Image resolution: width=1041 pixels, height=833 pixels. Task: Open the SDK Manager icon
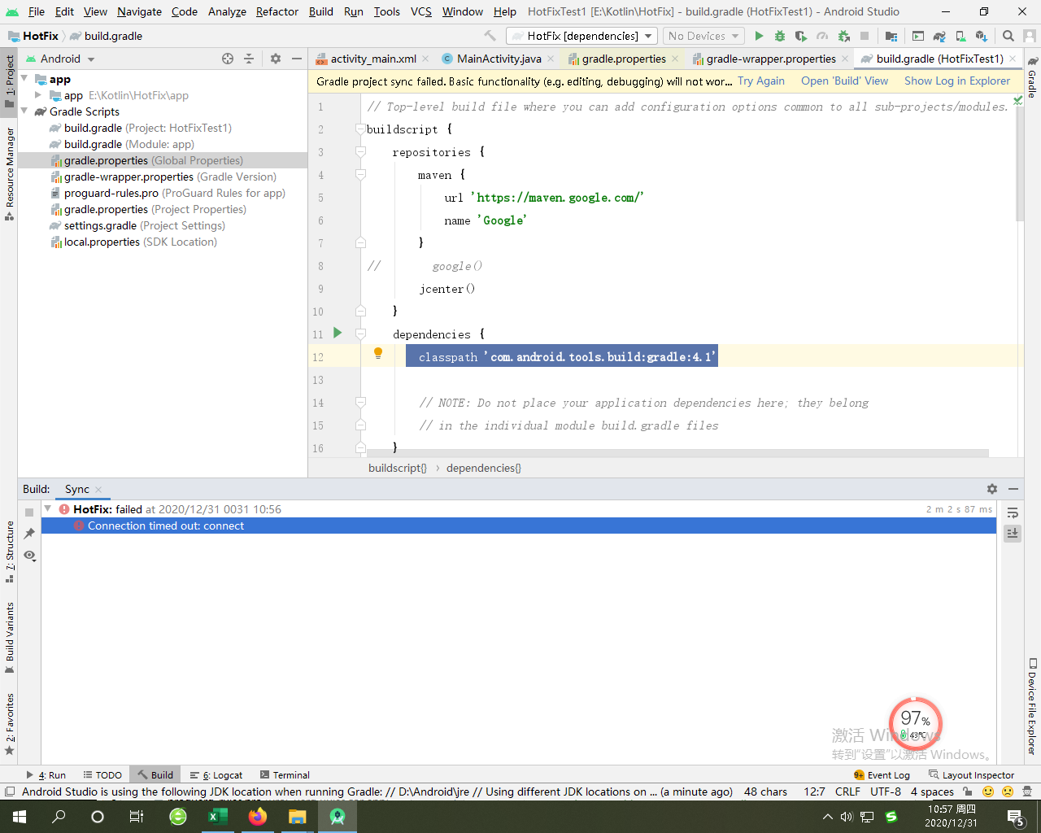982,36
